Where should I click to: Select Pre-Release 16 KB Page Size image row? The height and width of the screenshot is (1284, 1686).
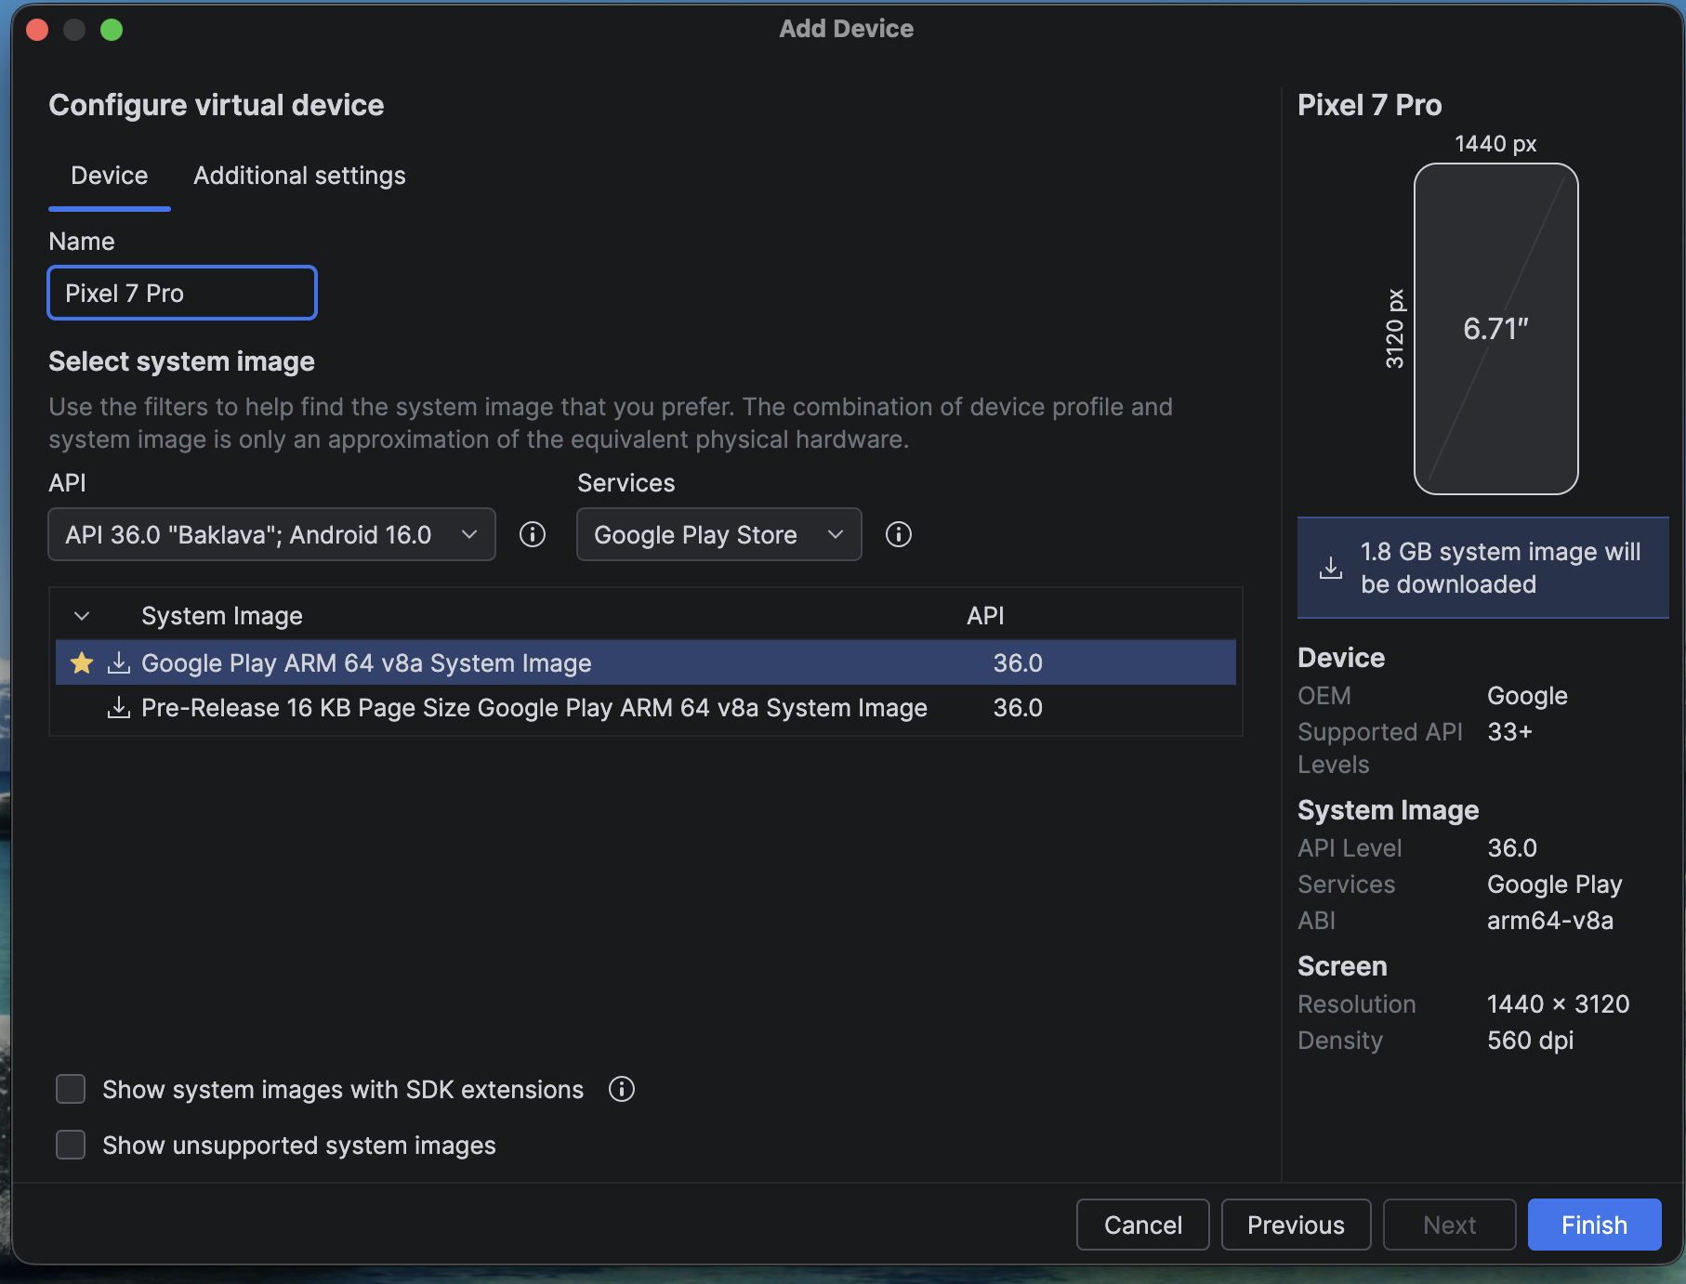point(646,707)
